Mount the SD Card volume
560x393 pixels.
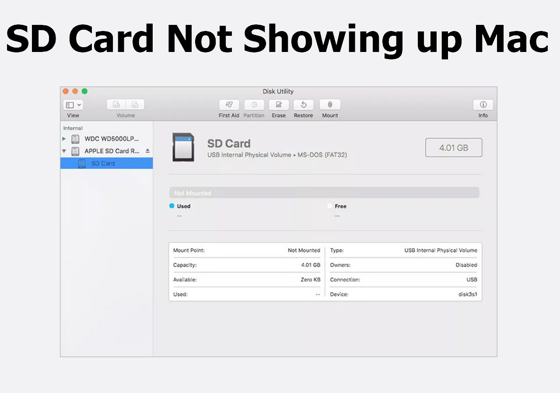click(330, 105)
